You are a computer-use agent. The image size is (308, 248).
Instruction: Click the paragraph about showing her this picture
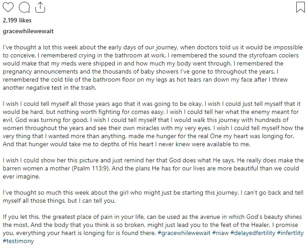point(153,169)
